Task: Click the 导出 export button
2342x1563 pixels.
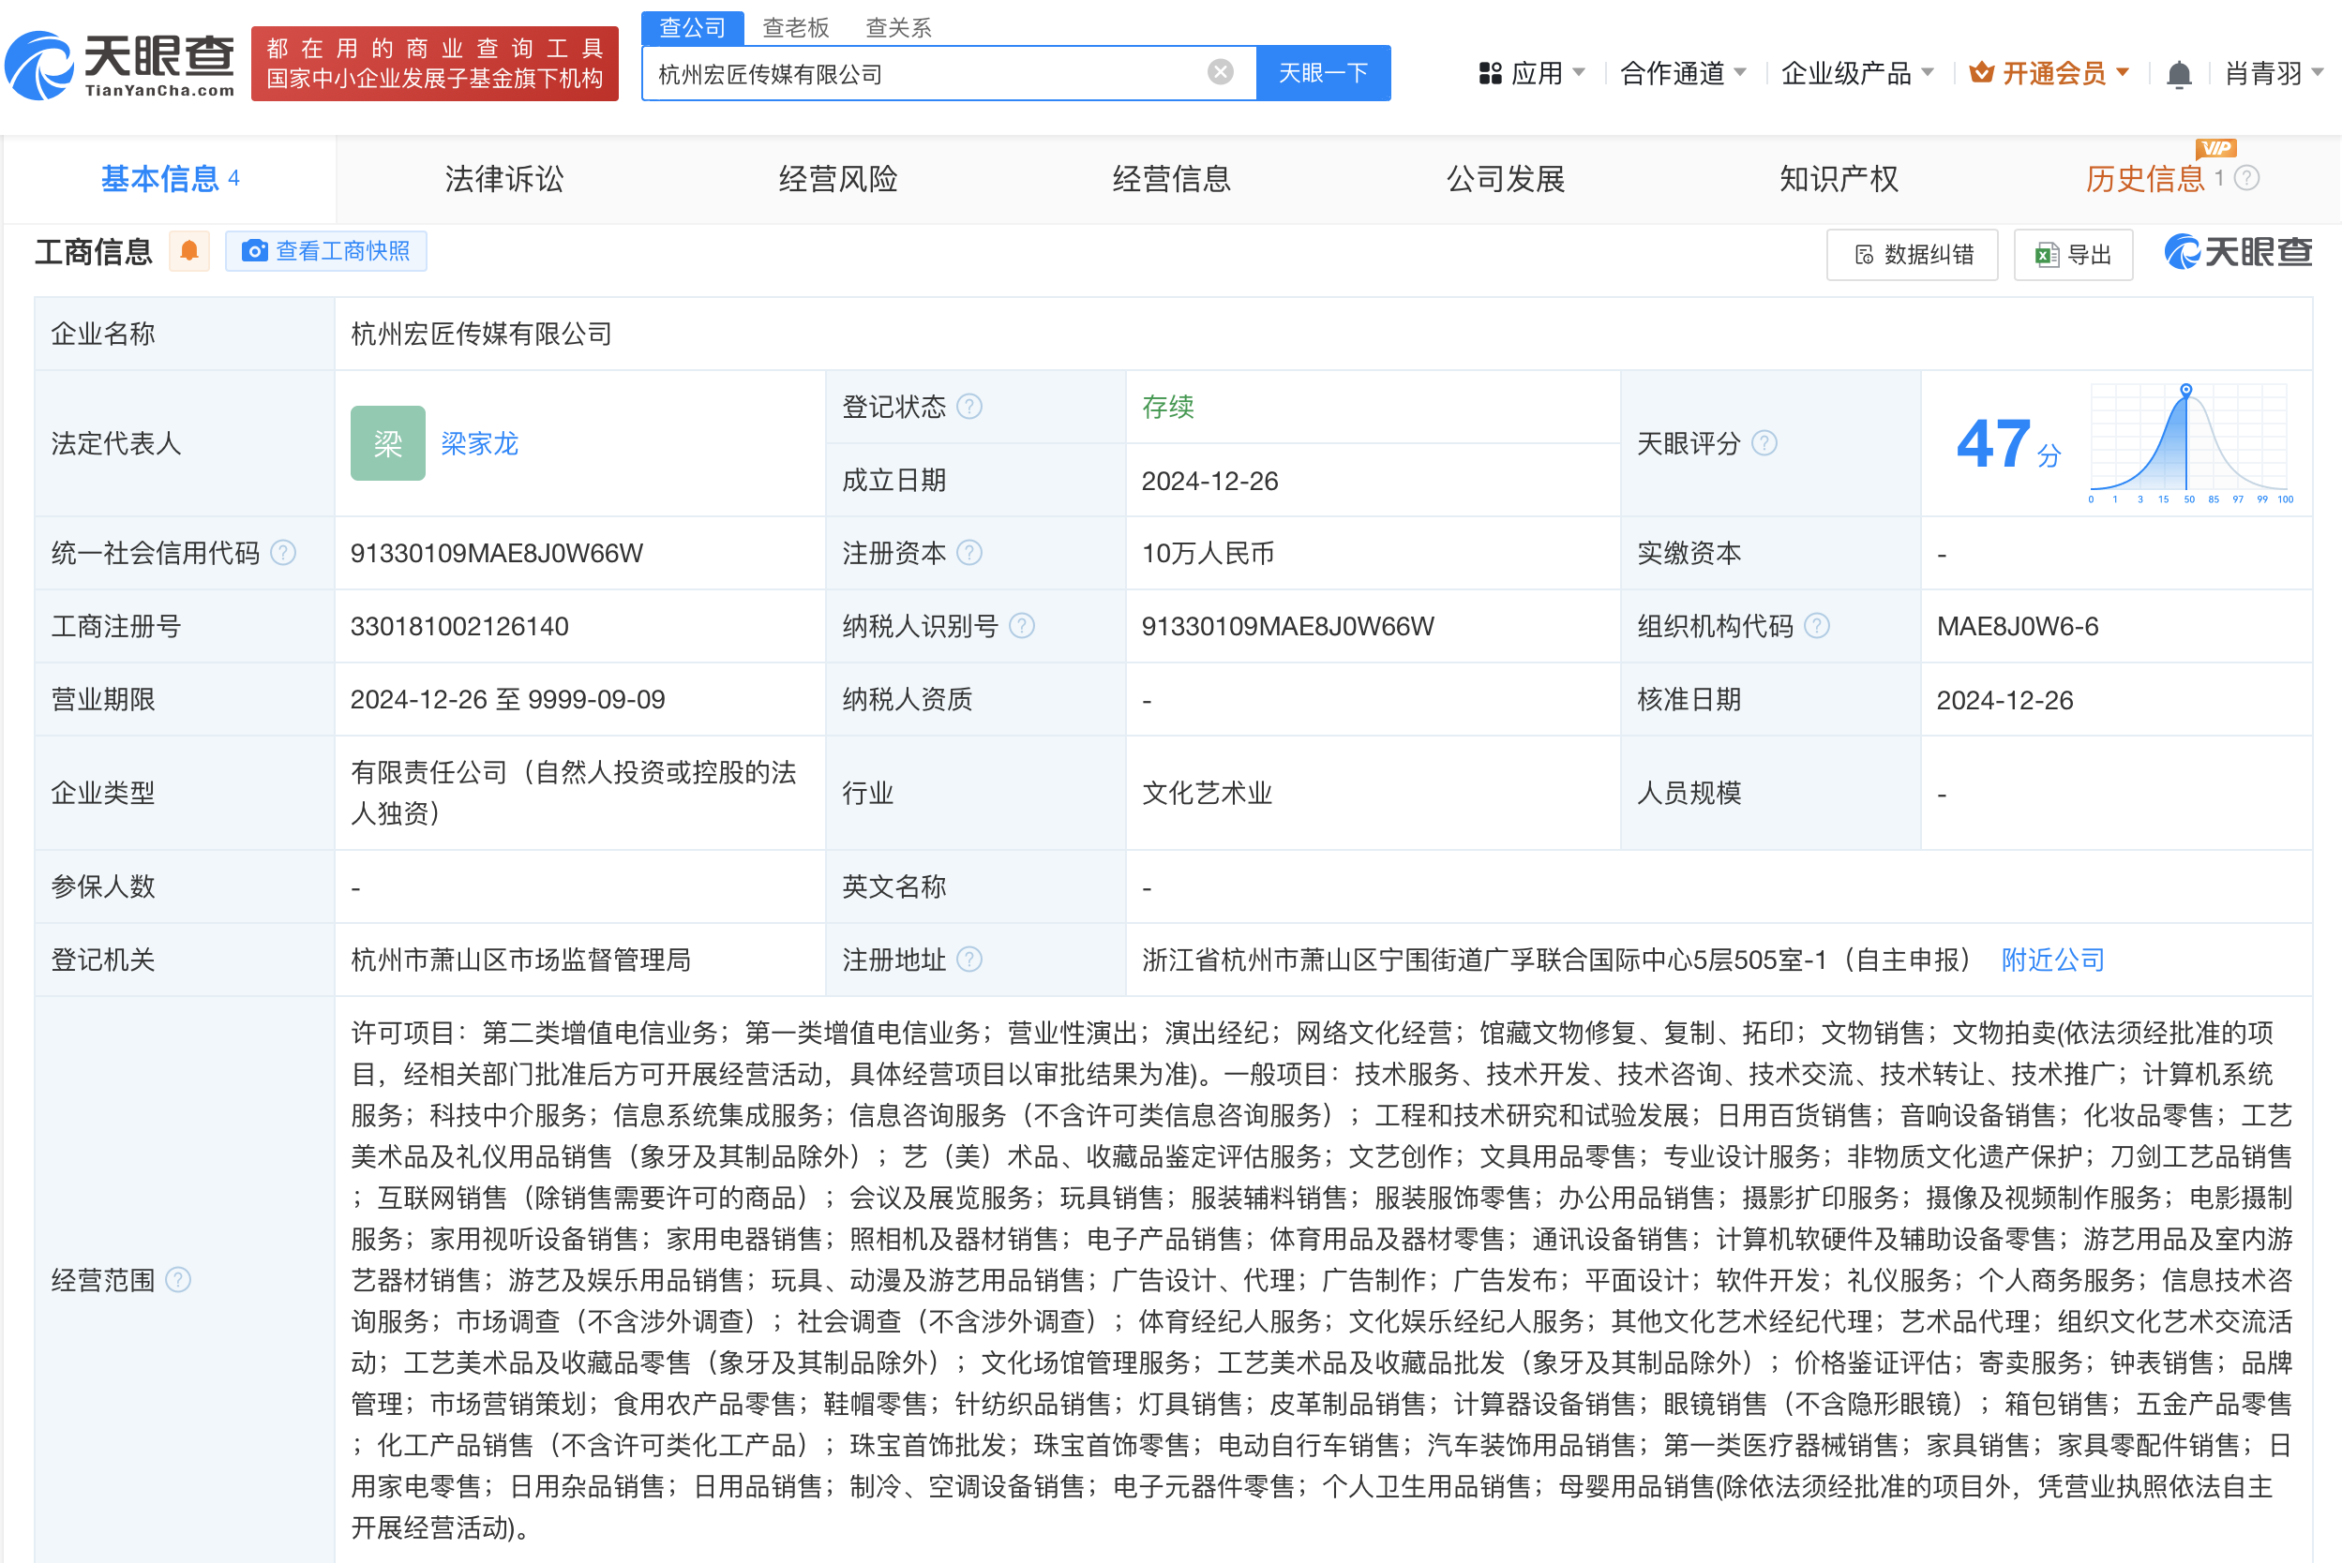Action: click(2073, 254)
